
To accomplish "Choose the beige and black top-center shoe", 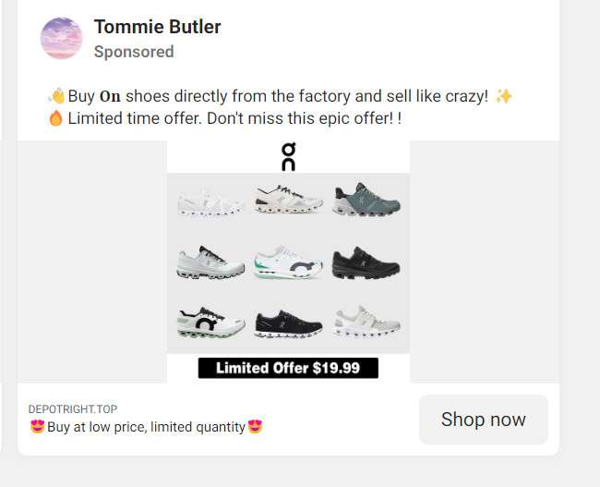I will (288, 200).
